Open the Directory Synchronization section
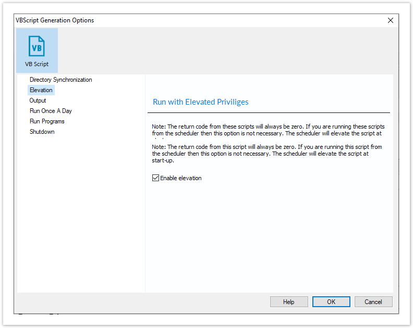The width and height of the screenshot is (413, 328). (x=60, y=80)
